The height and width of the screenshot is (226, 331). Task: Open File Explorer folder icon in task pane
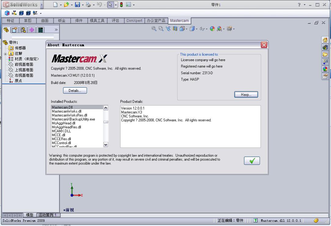click(x=325, y=54)
